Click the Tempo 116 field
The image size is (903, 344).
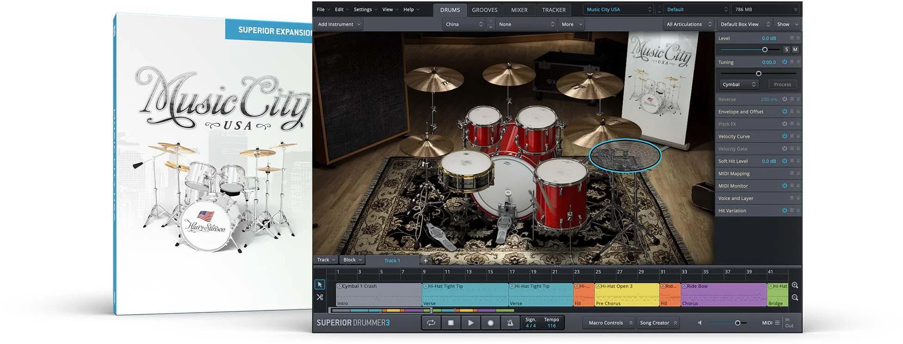coord(551,323)
